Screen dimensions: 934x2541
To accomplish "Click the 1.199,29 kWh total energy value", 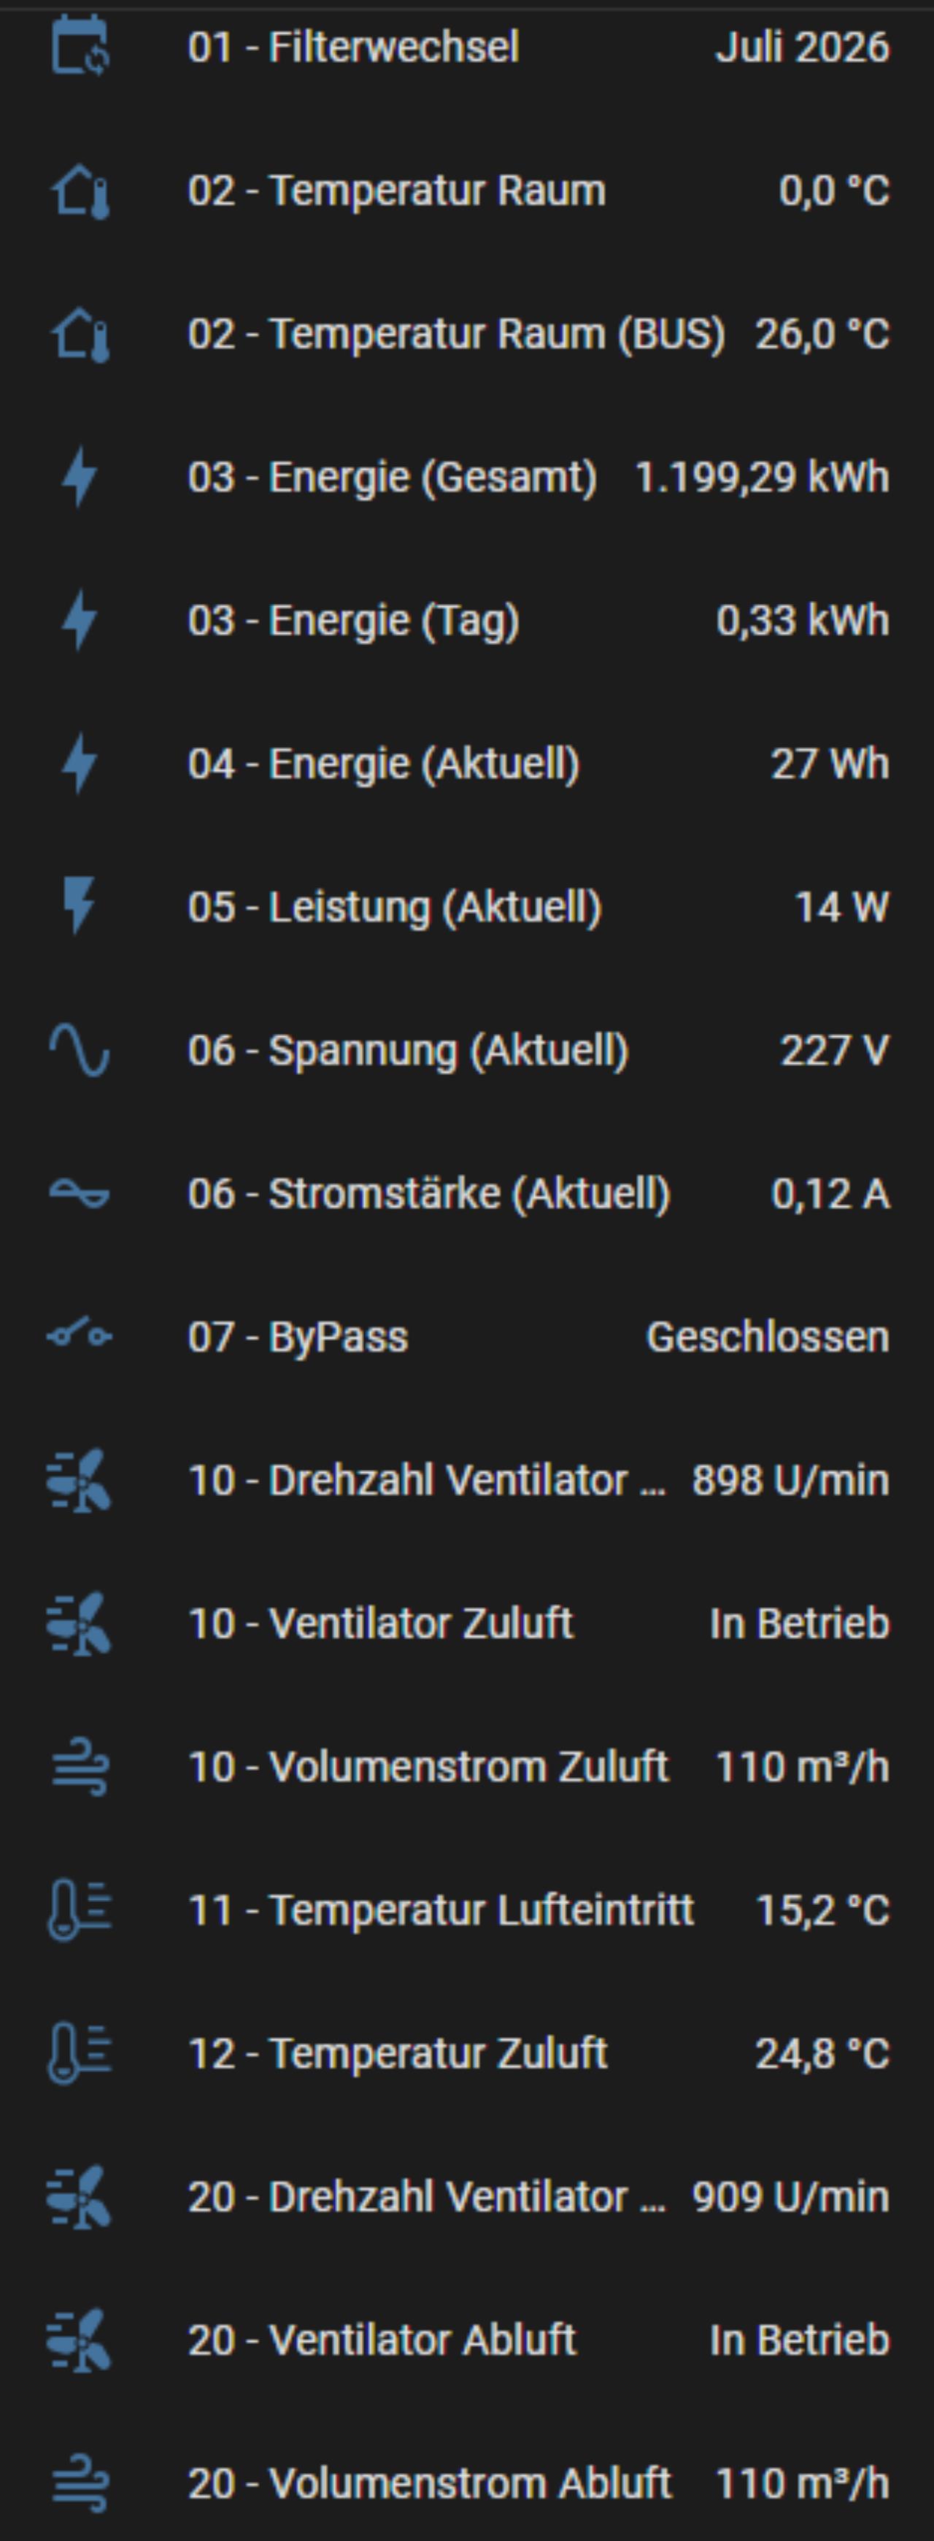I will [761, 478].
